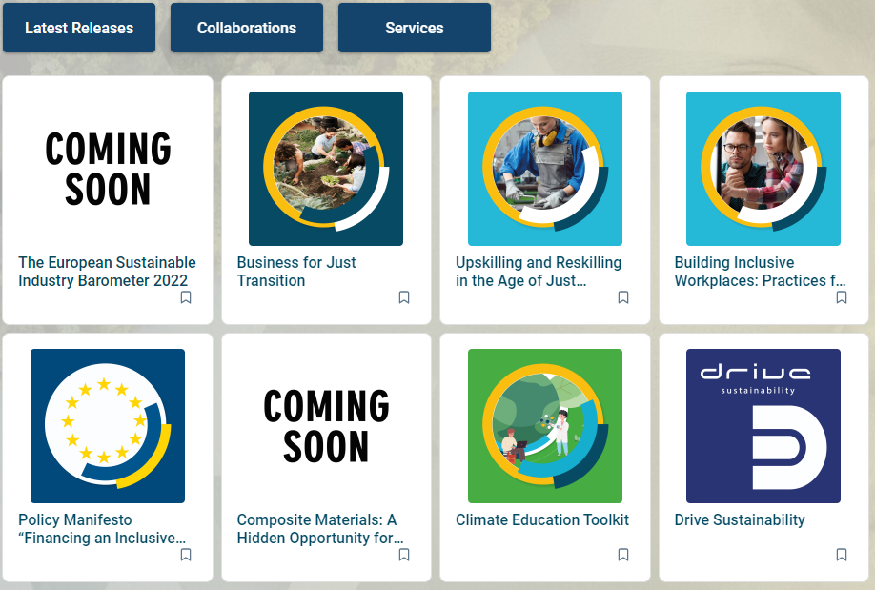Select the Services tab
Viewport: 875px width, 590px height.
(415, 28)
